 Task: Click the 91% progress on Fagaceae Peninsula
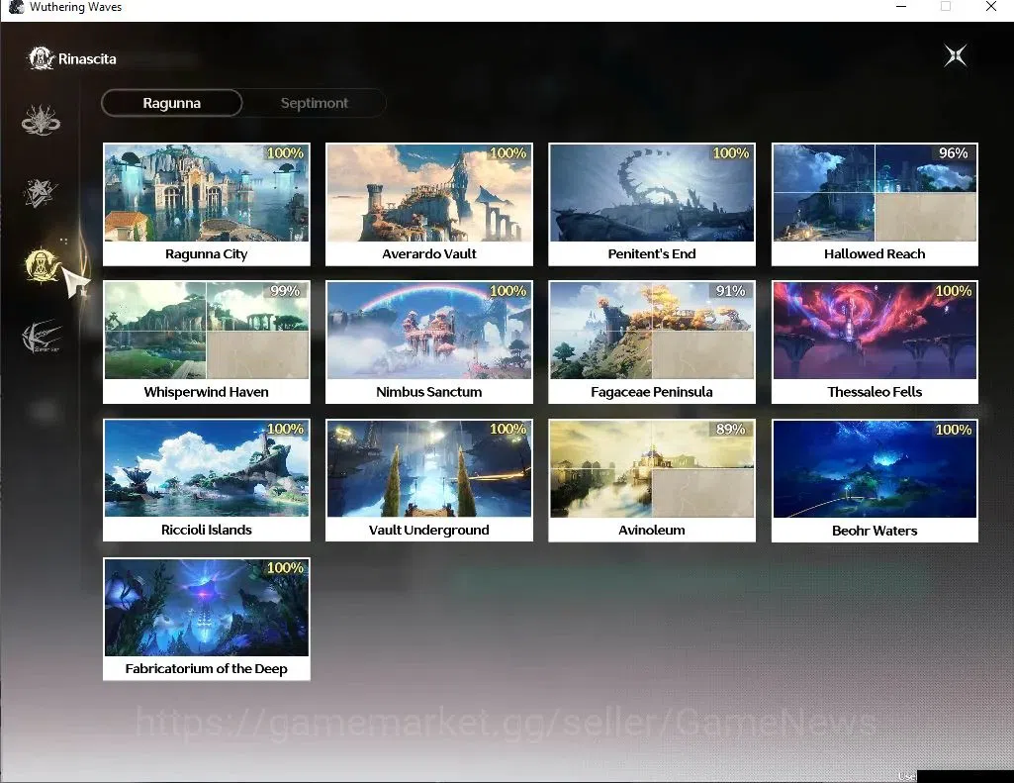point(731,291)
